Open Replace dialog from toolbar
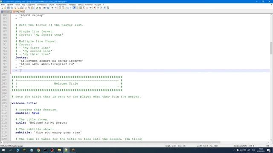The image size is (273, 153). [x=48, y=8]
